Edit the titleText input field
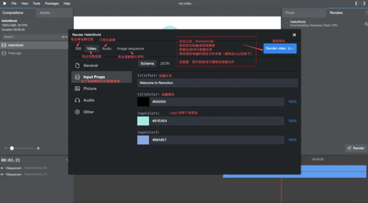 coord(217,83)
